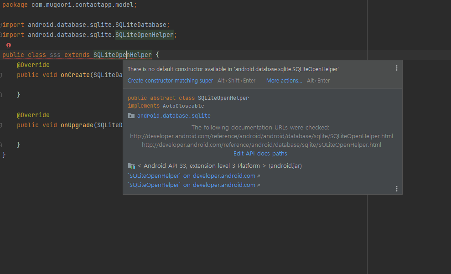Collapse the import block fold marker

point(1,25)
